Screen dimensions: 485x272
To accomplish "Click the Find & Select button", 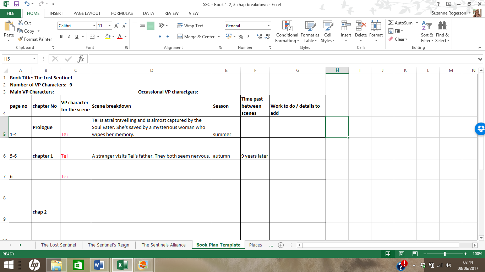I will click(442, 32).
